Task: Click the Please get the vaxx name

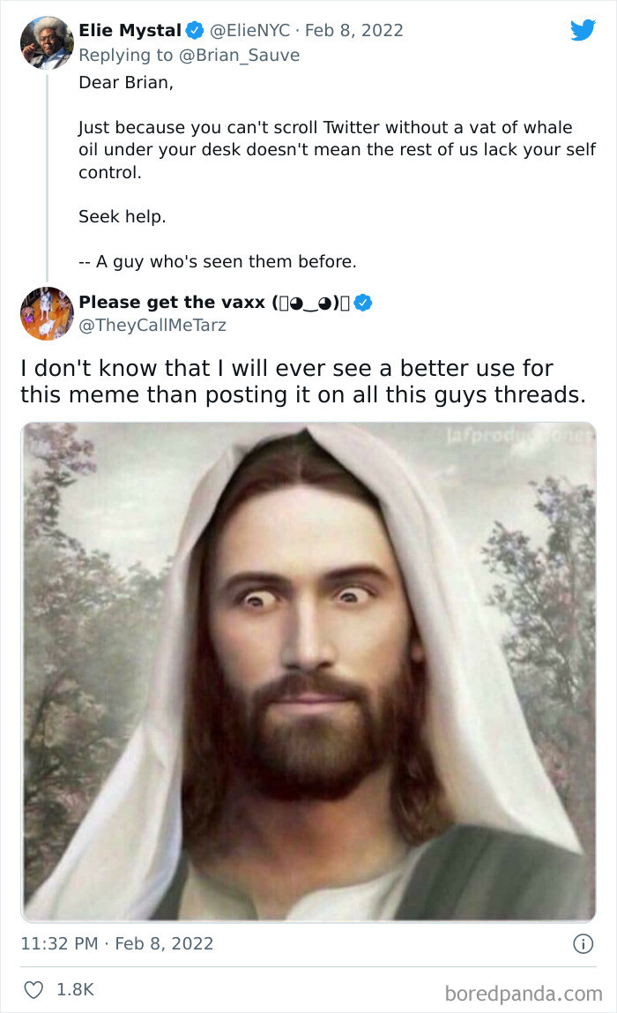Action: pyautogui.click(x=172, y=303)
